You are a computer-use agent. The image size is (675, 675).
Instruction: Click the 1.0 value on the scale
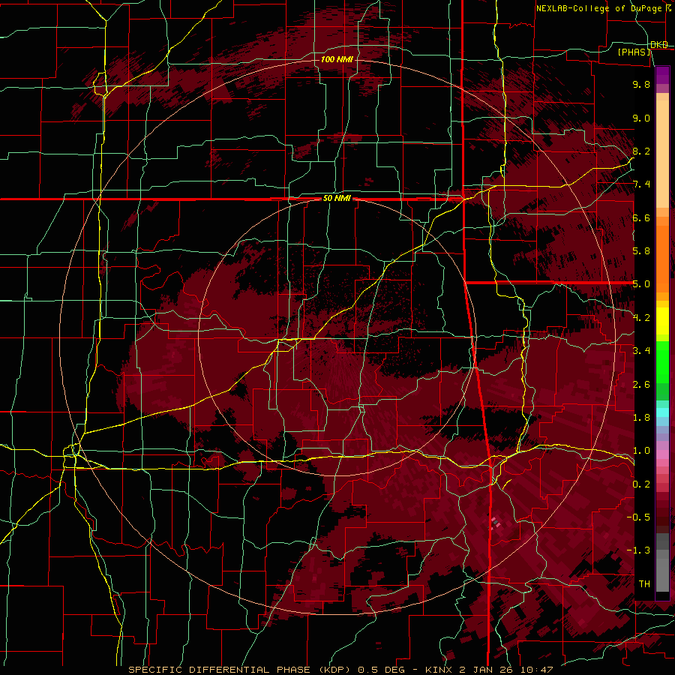(641, 451)
